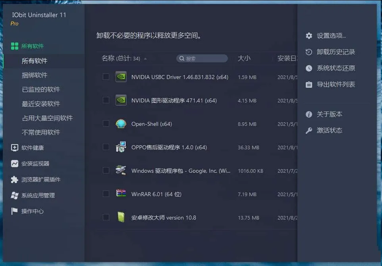The image size is (382, 266).
Task: Choose 导出软件列表
Action: pos(336,85)
